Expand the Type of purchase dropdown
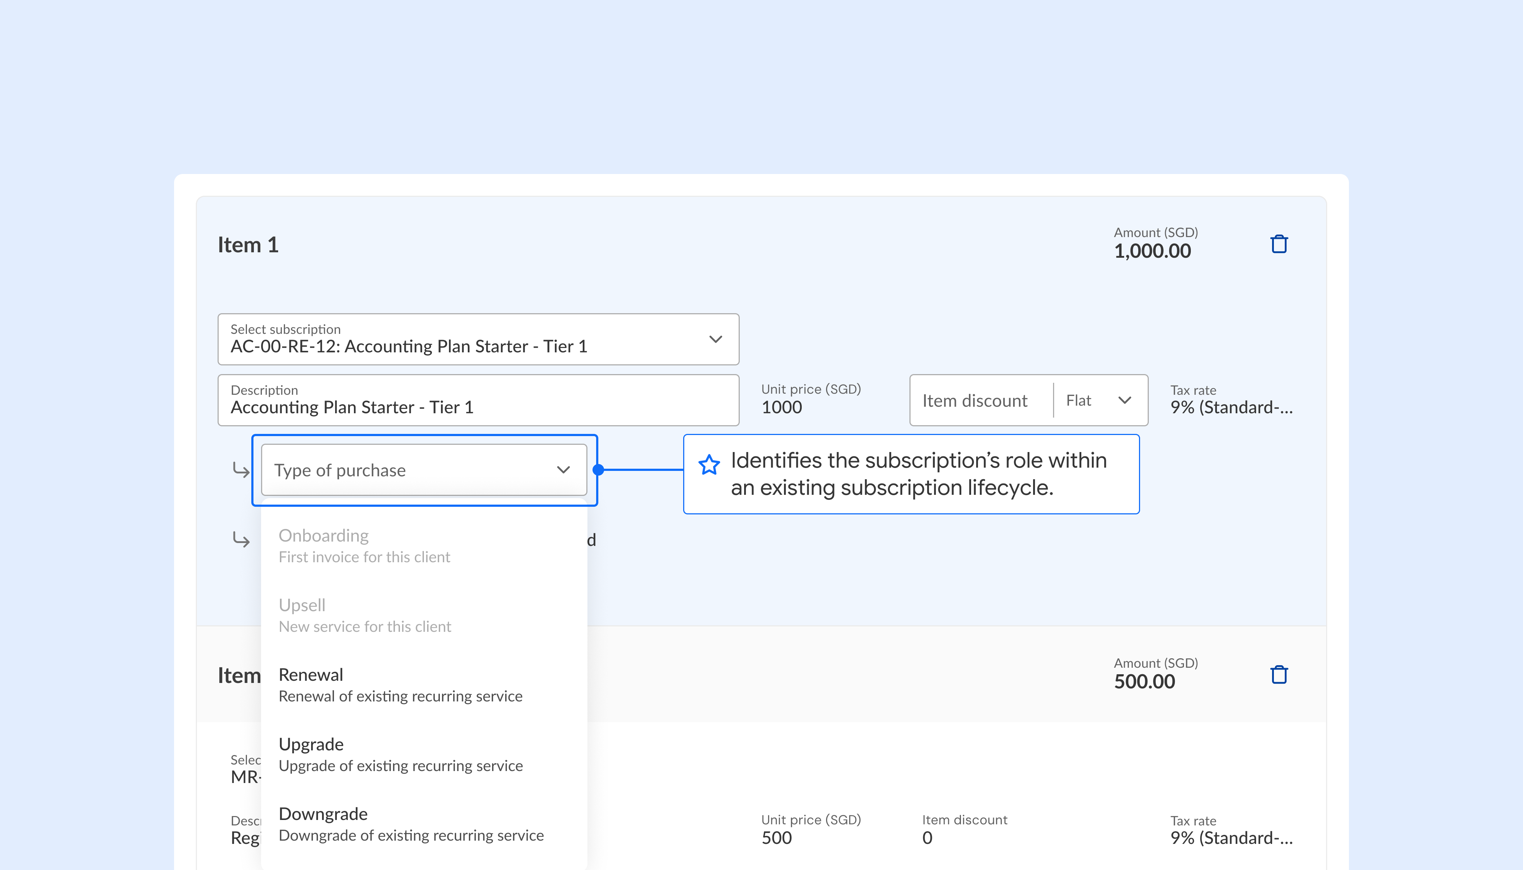This screenshot has height=870, width=1523. (424, 470)
